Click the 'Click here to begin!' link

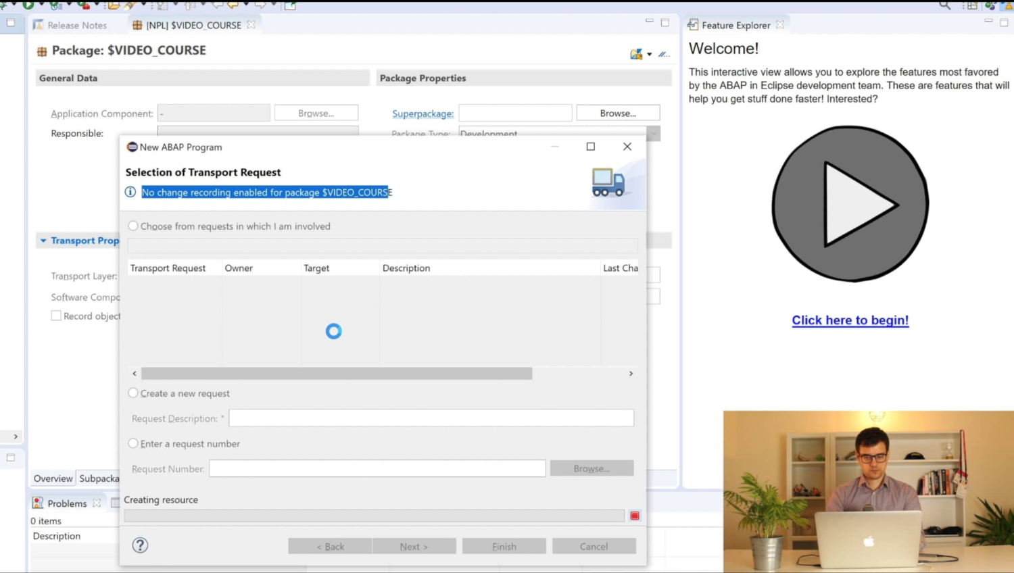pos(850,320)
